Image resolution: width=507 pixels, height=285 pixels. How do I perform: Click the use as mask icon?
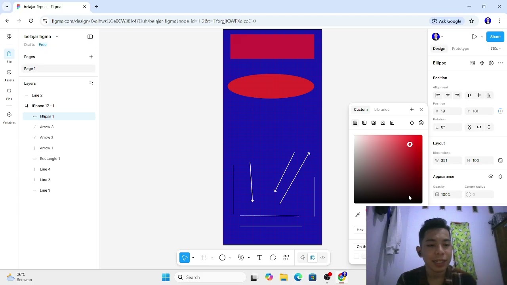tap(491, 63)
